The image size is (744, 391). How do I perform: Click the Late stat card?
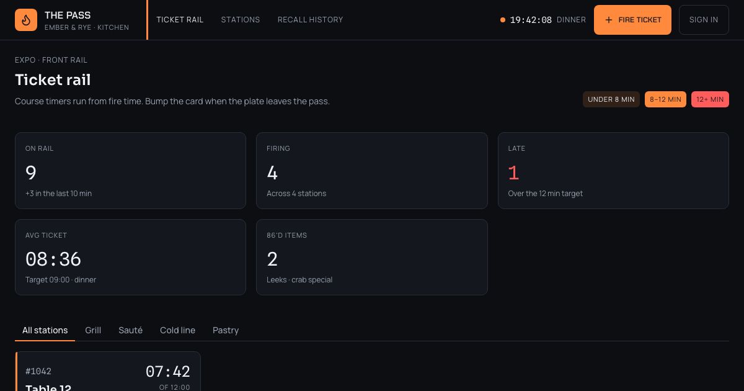coord(613,171)
